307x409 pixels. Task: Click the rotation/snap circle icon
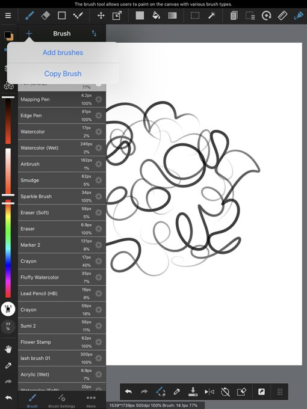[266, 16]
